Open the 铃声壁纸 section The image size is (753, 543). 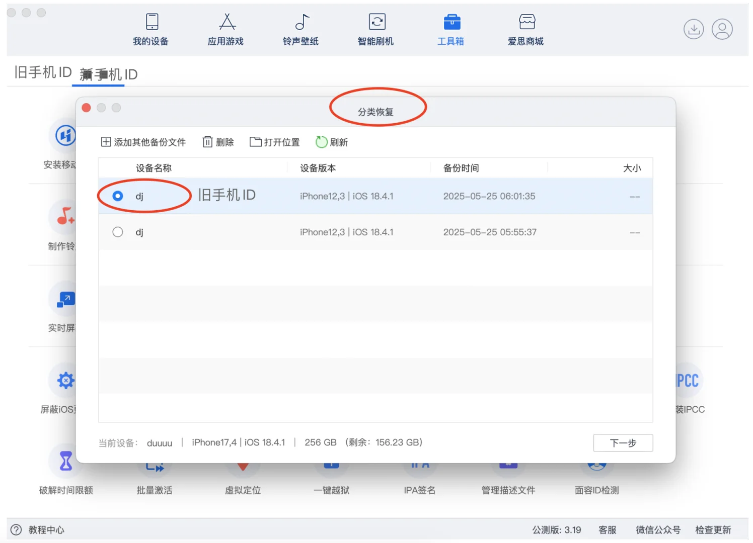click(300, 29)
